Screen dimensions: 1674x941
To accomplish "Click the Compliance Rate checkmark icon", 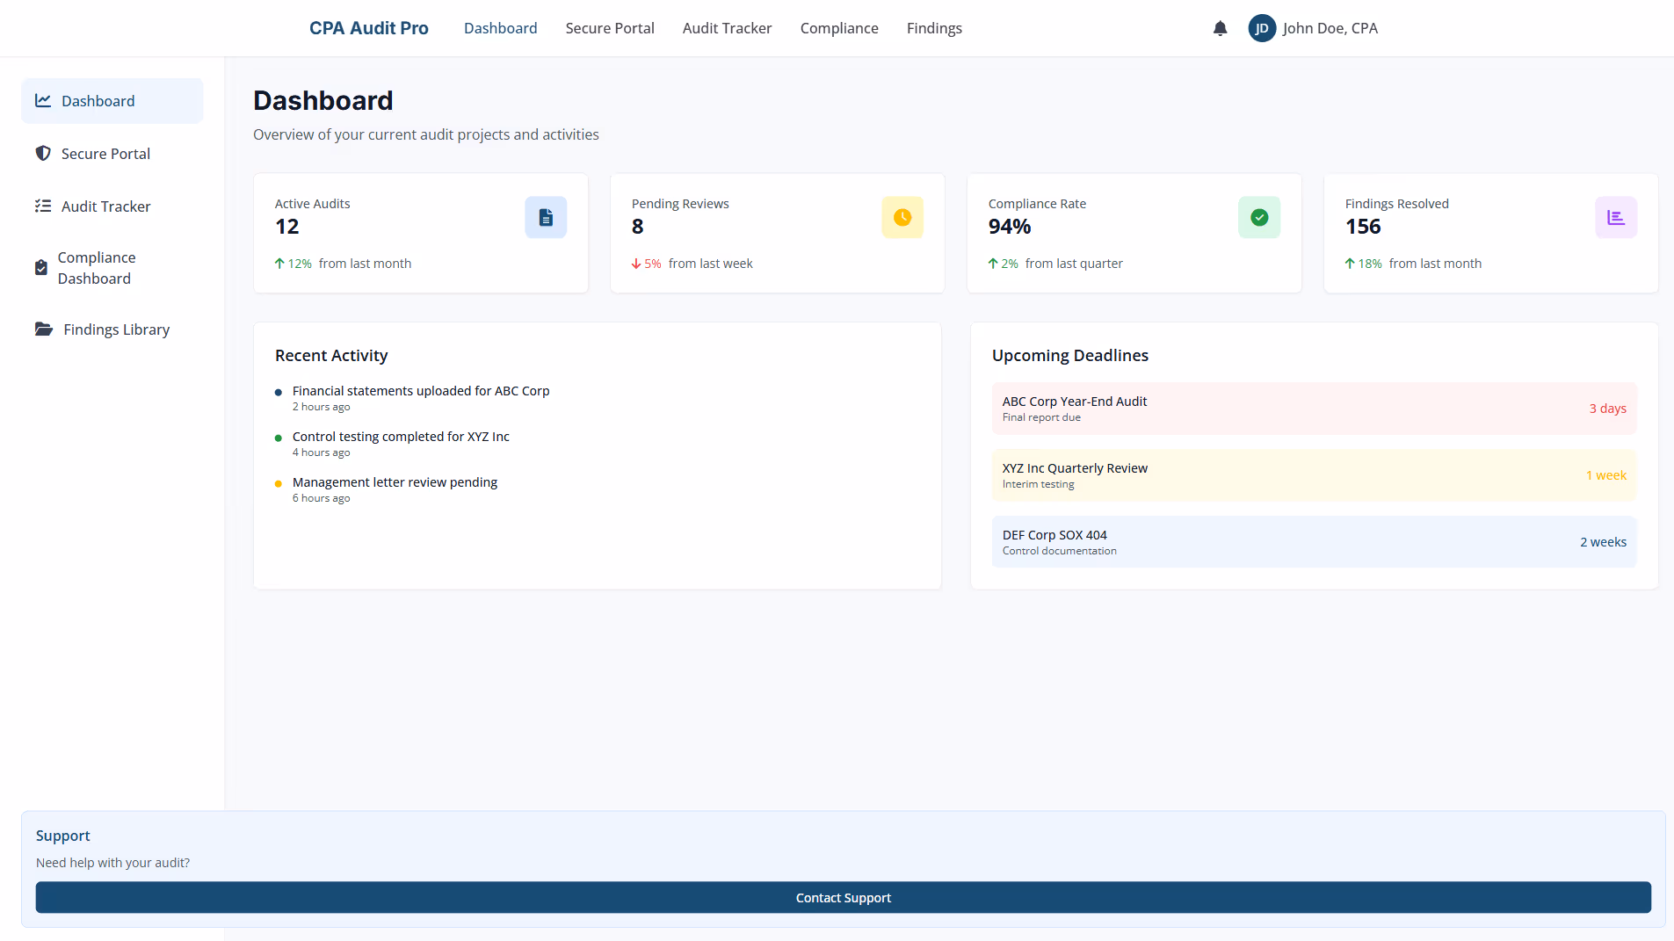I will point(1259,217).
